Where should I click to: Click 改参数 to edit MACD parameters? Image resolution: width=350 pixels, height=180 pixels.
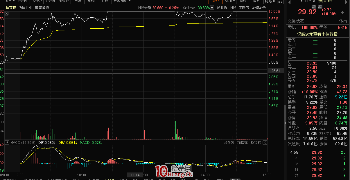point(229,143)
